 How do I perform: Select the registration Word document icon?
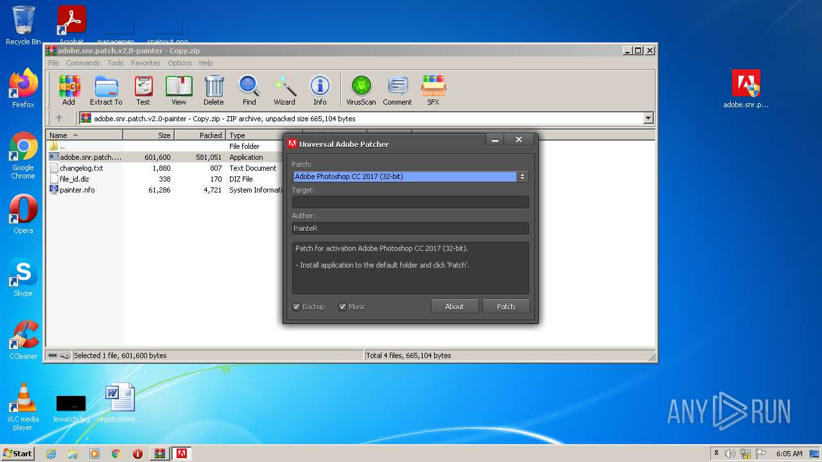(x=120, y=403)
